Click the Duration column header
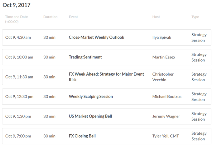 51,17
